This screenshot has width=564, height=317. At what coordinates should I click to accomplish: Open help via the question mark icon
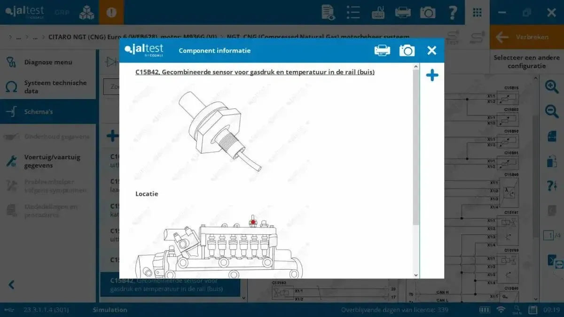(x=452, y=12)
